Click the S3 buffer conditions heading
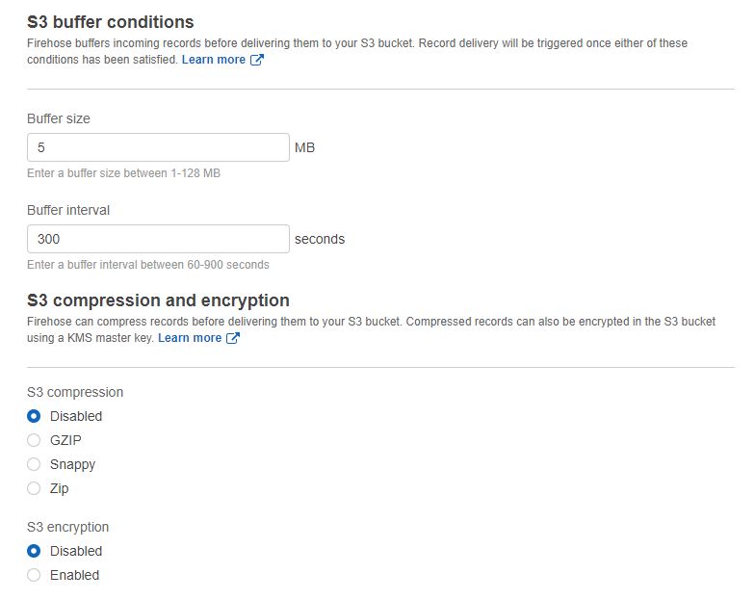 point(111,22)
